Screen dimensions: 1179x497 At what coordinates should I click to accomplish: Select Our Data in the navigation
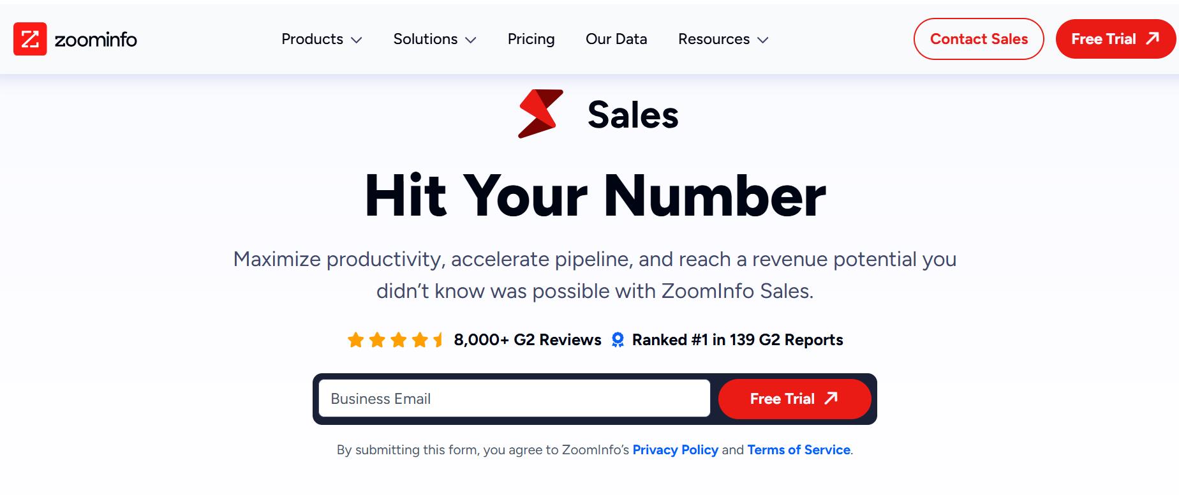616,39
